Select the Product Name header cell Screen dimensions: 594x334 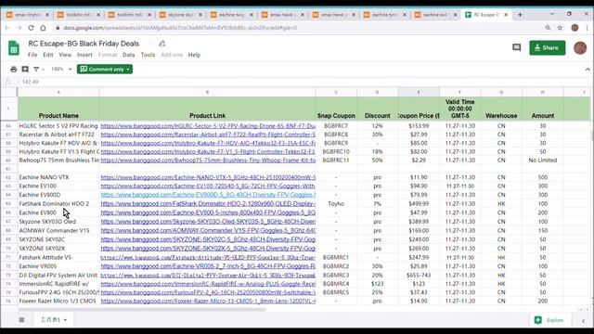[x=58, y=109]
